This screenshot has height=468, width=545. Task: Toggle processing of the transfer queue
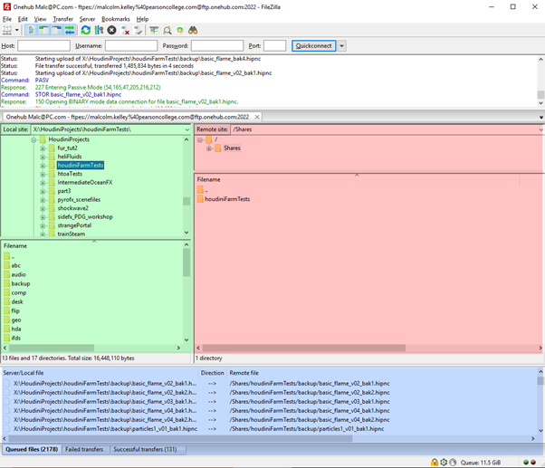(99, 31)
